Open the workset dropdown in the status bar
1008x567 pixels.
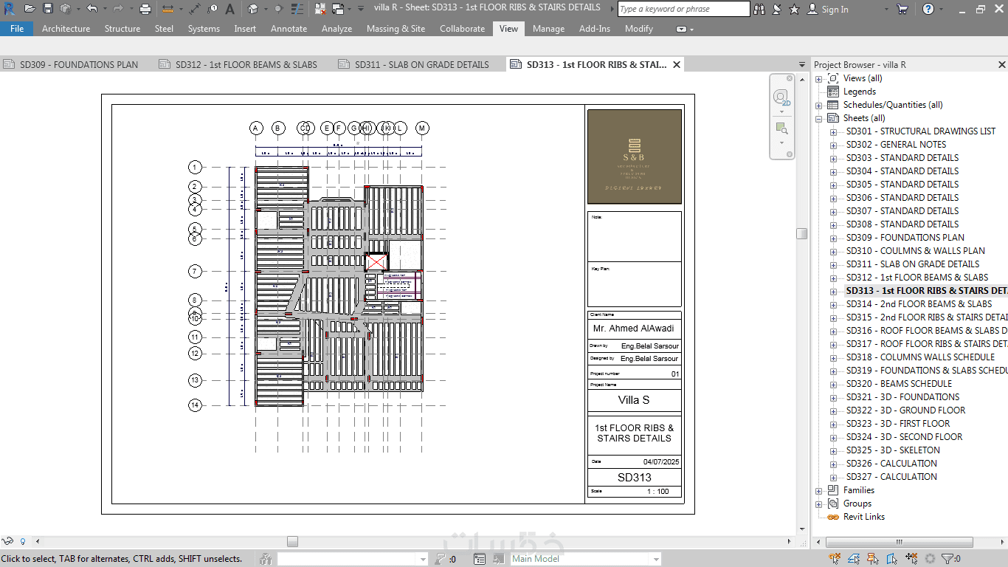point(423,559)
